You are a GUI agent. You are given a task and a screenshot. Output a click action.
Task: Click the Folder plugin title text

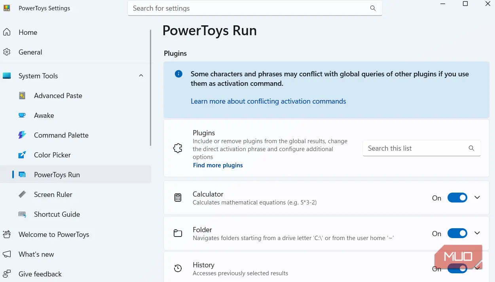(202, 230)
